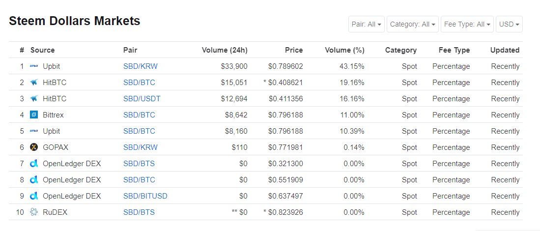This screenshot has width=540, height=231.
Task: Click the Bittrex source name
Action: [x=53, y=115]
